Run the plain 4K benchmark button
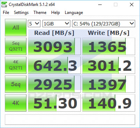 (x=16, y=103)
